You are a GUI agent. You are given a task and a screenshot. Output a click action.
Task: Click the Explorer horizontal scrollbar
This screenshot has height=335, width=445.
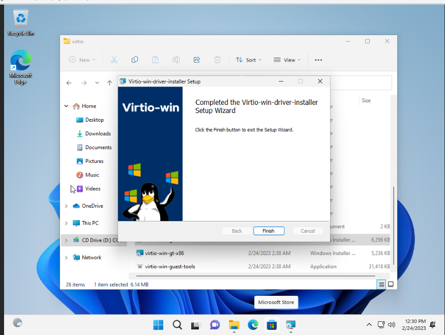coord(255,275)
